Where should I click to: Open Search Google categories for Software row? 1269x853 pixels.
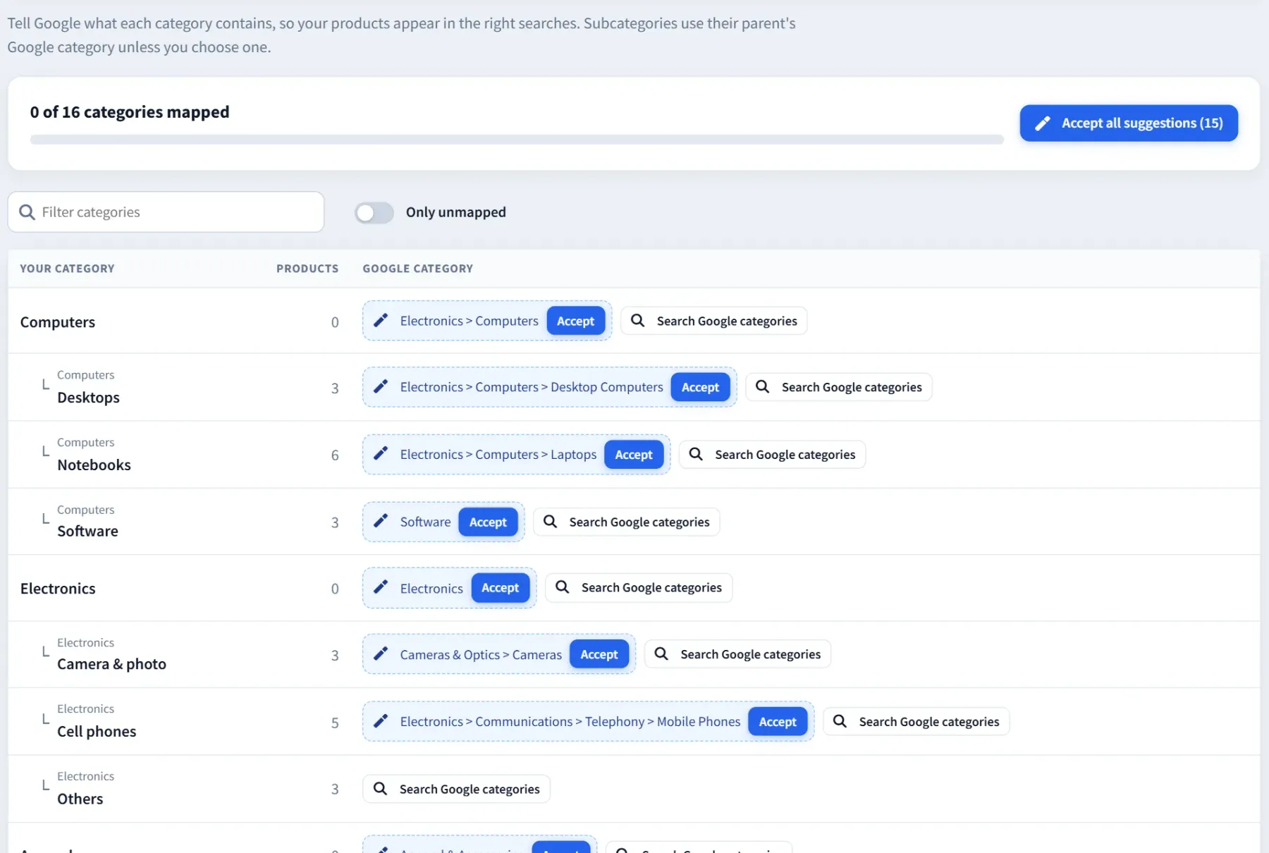tap(627, 522)
